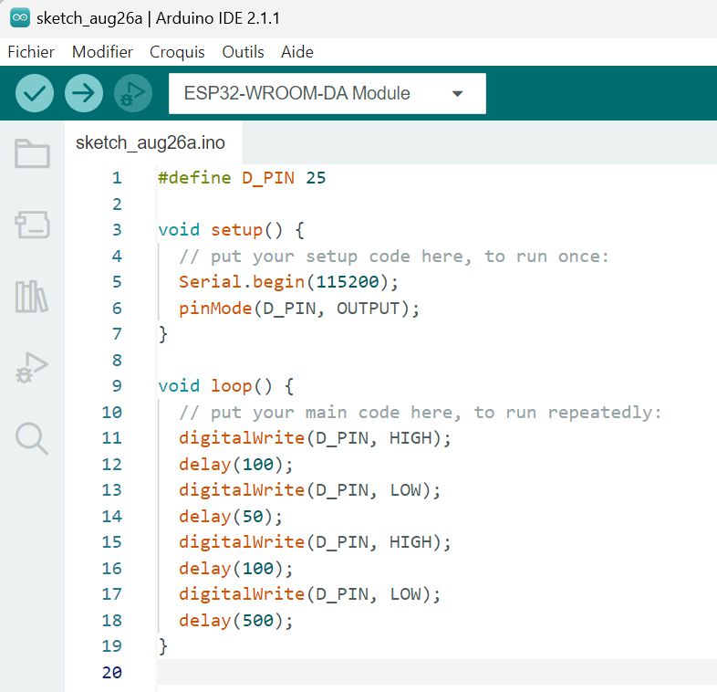Viewport: 717px width, 692px height.
Task: Click the closing brace on line 19
Action: click(162, 646)
